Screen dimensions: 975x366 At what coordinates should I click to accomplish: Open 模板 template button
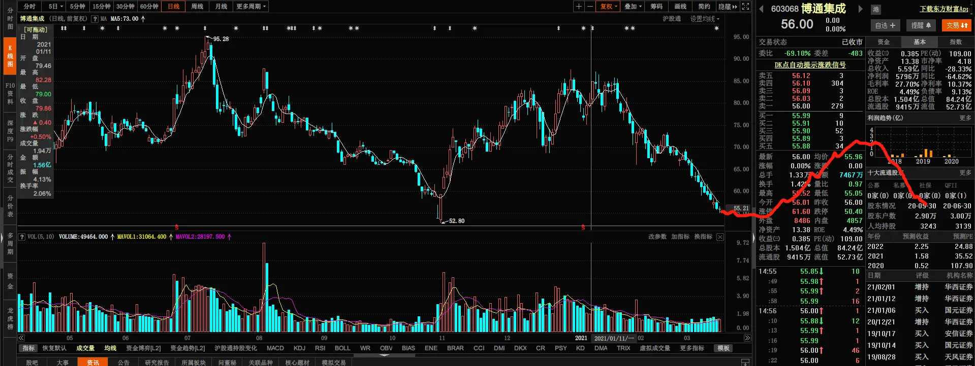724,348
